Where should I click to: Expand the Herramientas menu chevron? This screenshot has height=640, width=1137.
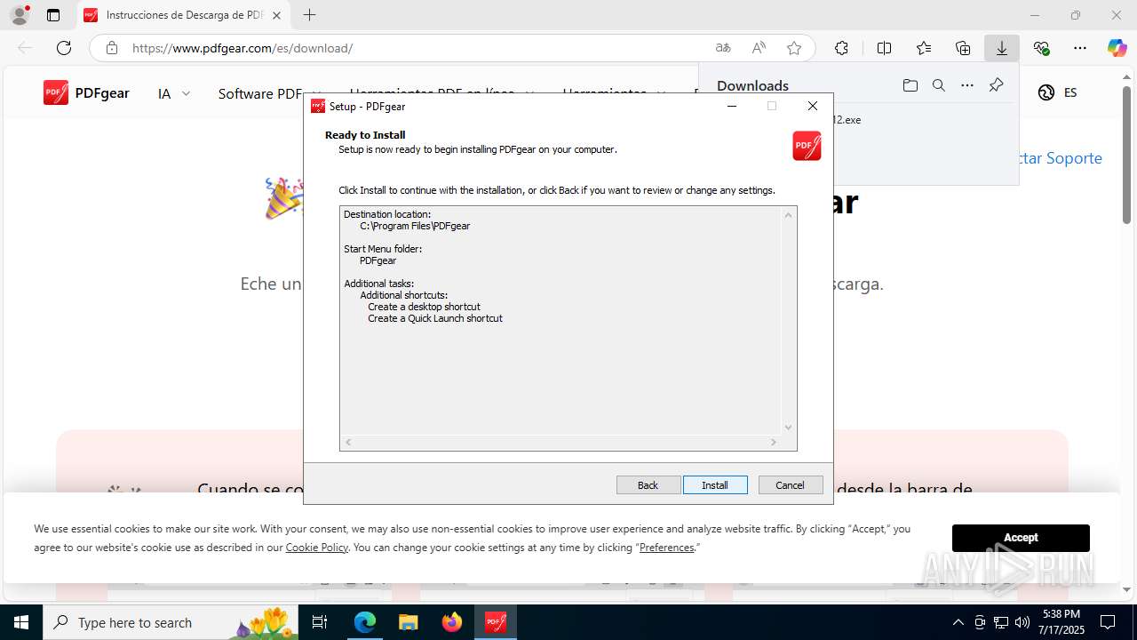pyautogui.click(x=661, y=93)
